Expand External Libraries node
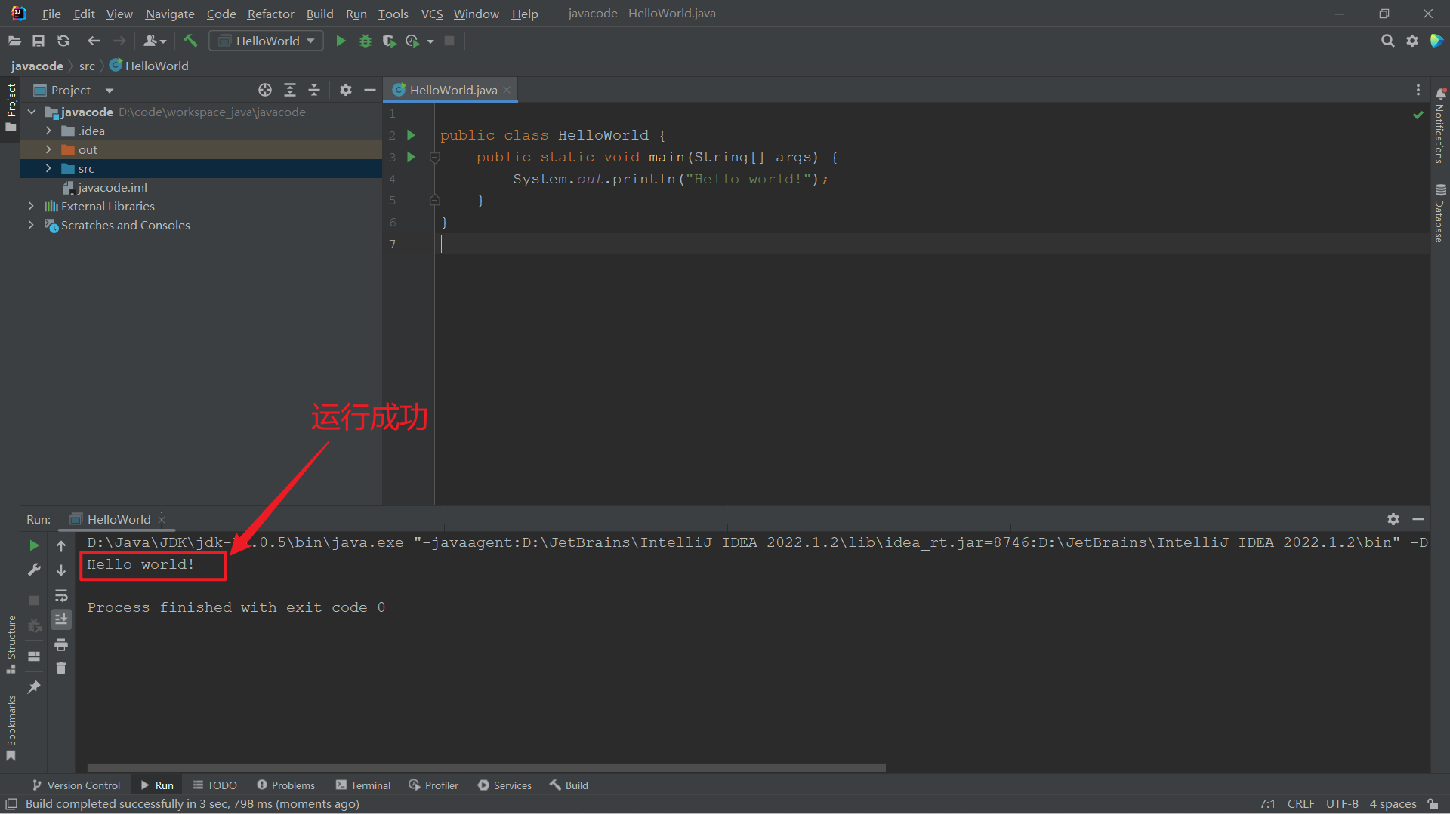This screenshot has width=1450, height=814. 31,206
